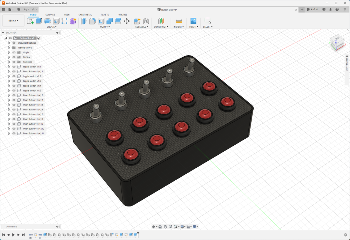Expand the Push Button v1 (4):11 component
350x240 pixels.
coord(9,133)
